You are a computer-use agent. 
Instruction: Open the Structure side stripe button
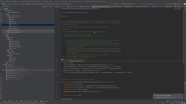click(x=1, y=80)
